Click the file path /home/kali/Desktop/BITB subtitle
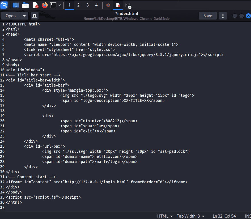This screenshot has height=219, width=251. pyautogui.click(x=127, y=19)
